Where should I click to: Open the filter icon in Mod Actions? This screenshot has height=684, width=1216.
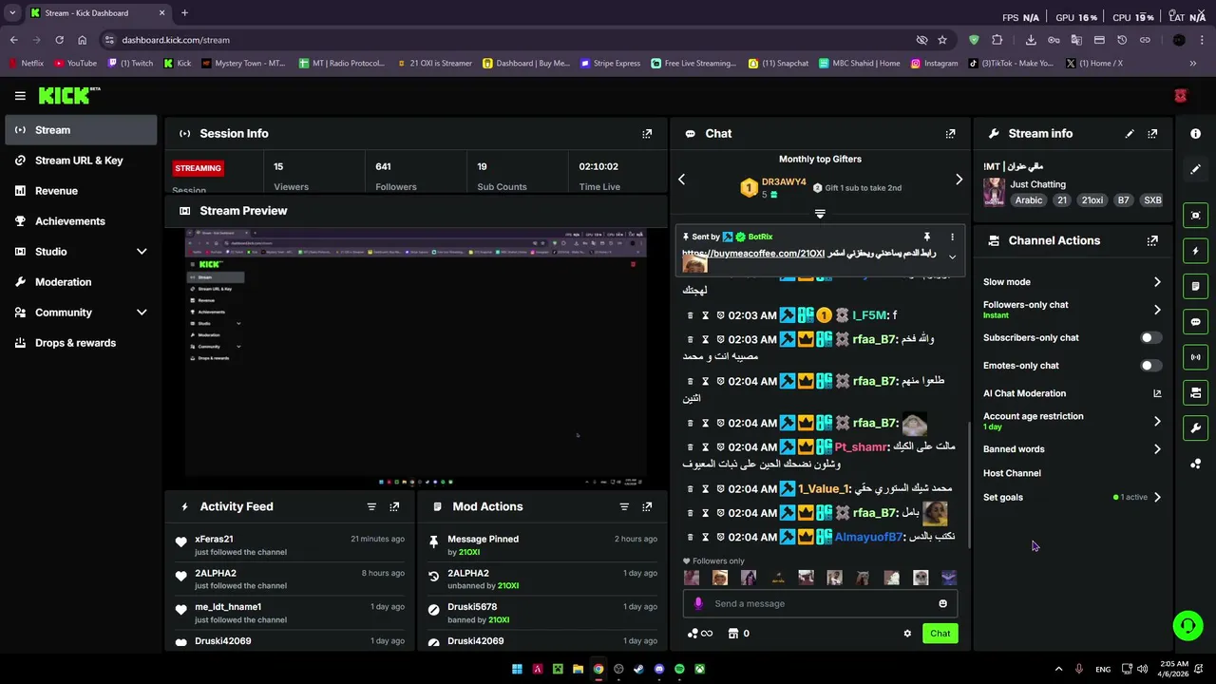pos(624,507)
